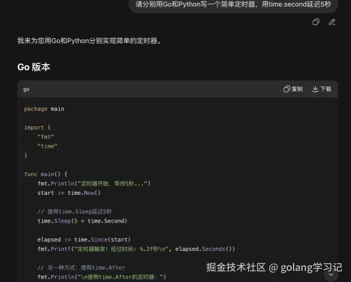Click the func main() { line
Viewport: 351px width, 282px height.
(x=46, y=174)
